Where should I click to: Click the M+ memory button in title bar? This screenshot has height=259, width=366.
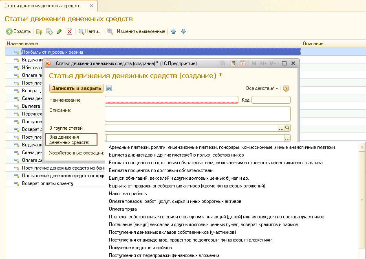[x=263, y=63]
